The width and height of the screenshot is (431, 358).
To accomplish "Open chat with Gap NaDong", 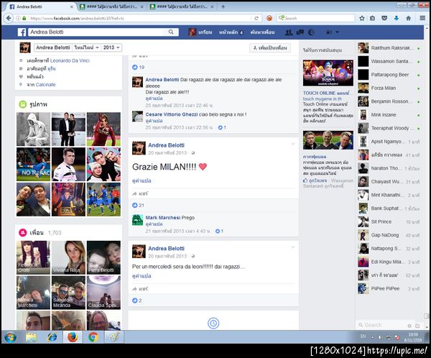I will tap(389, 235).
